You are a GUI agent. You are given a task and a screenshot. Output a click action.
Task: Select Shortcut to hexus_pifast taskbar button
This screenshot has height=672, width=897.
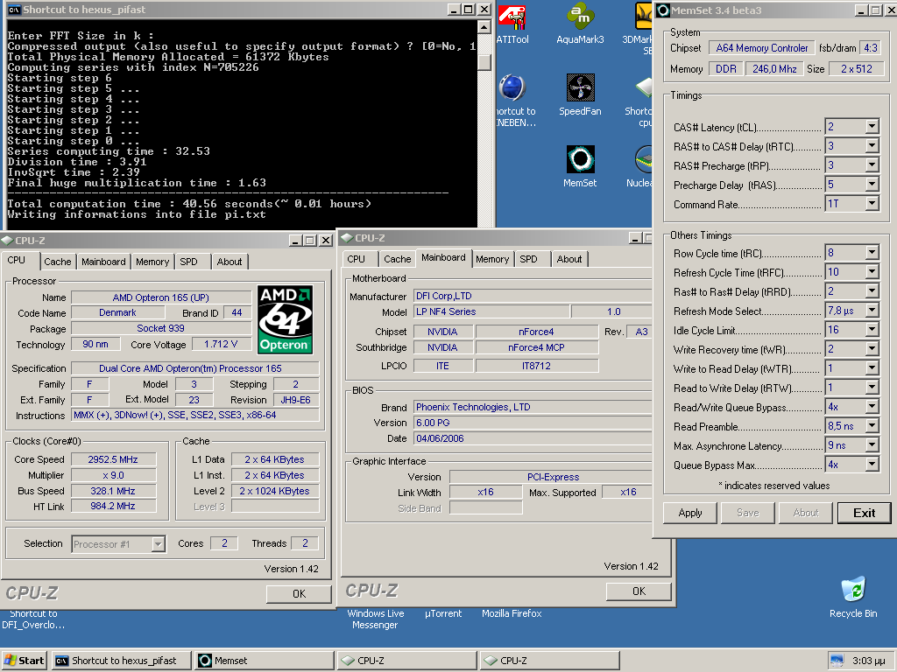point(122,661)
